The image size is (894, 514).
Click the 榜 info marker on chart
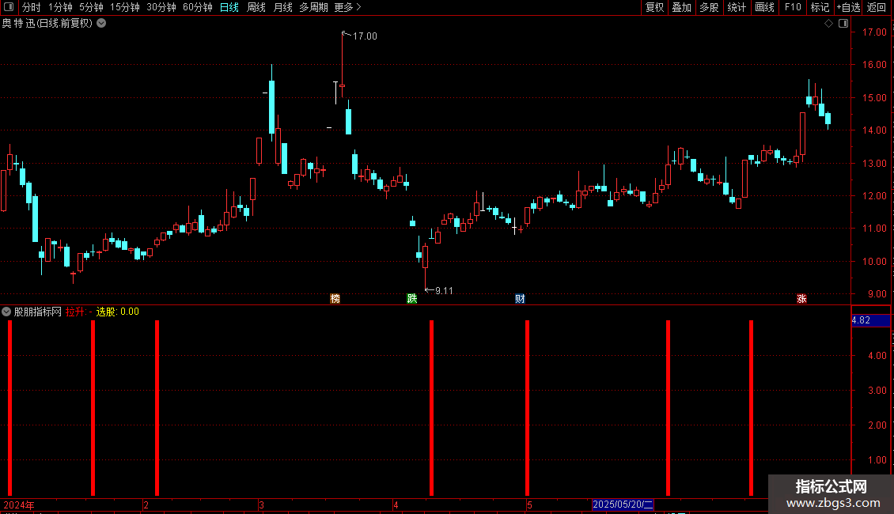(x=335, y=299)
